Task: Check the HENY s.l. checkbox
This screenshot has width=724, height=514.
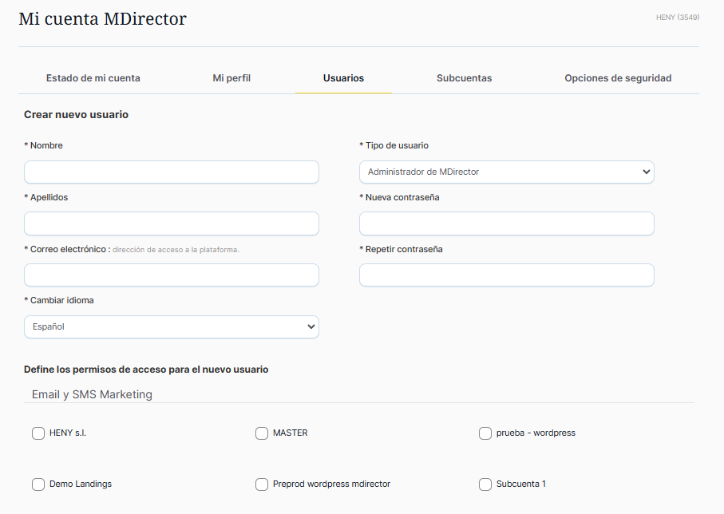Action: 38,433
